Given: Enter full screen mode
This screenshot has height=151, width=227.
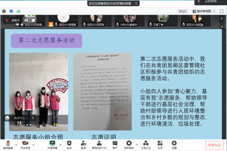Looking at the screenshot, I should click(x=222, y=11).
